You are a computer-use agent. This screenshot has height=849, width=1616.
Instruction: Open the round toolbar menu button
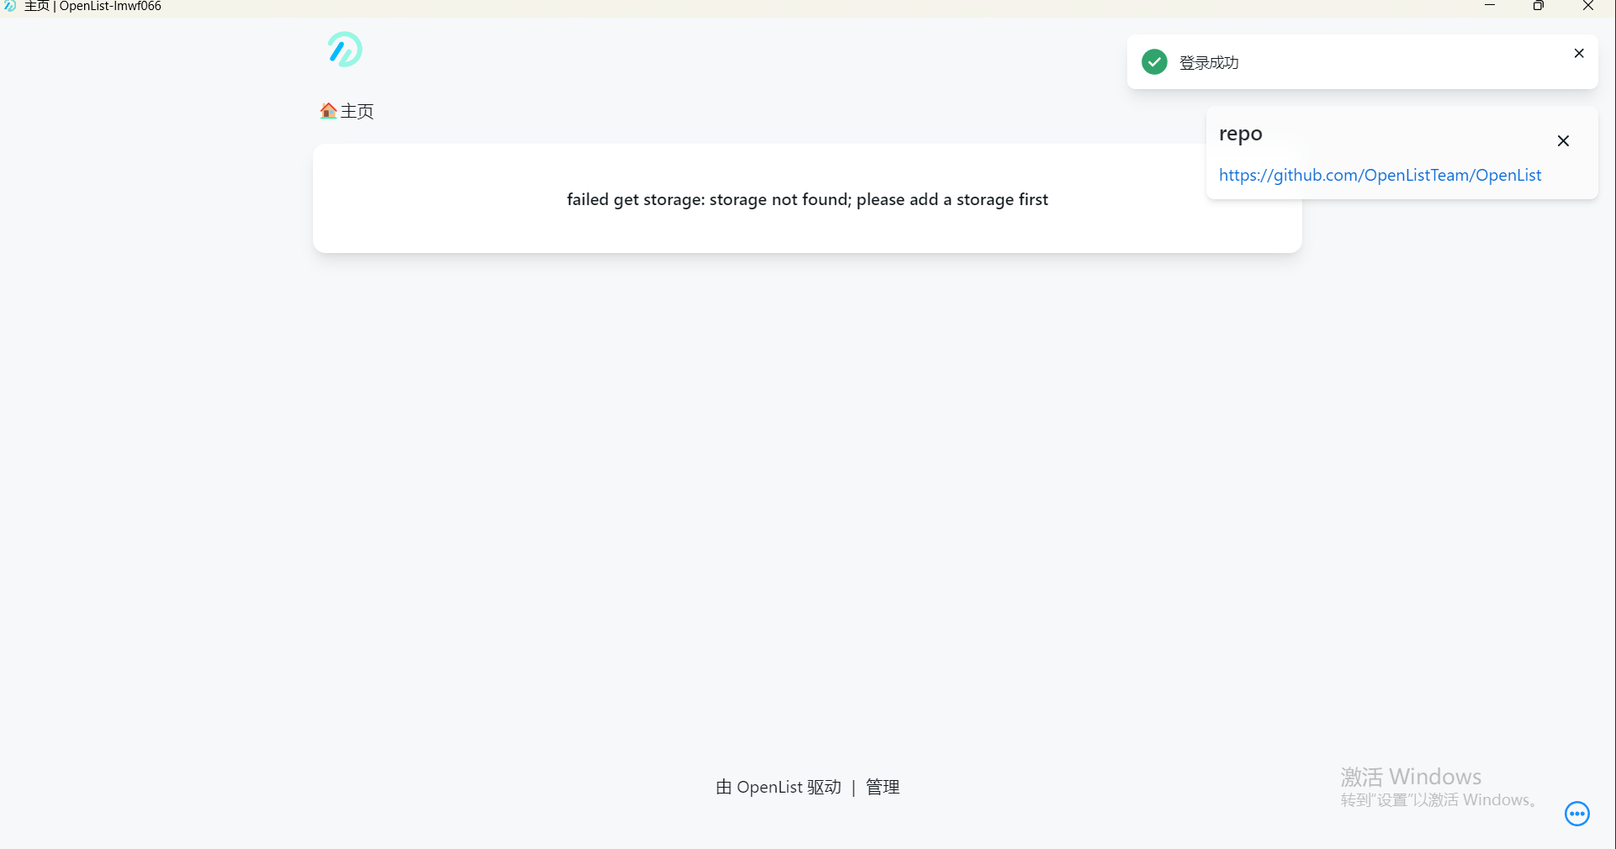(1576, 814)
